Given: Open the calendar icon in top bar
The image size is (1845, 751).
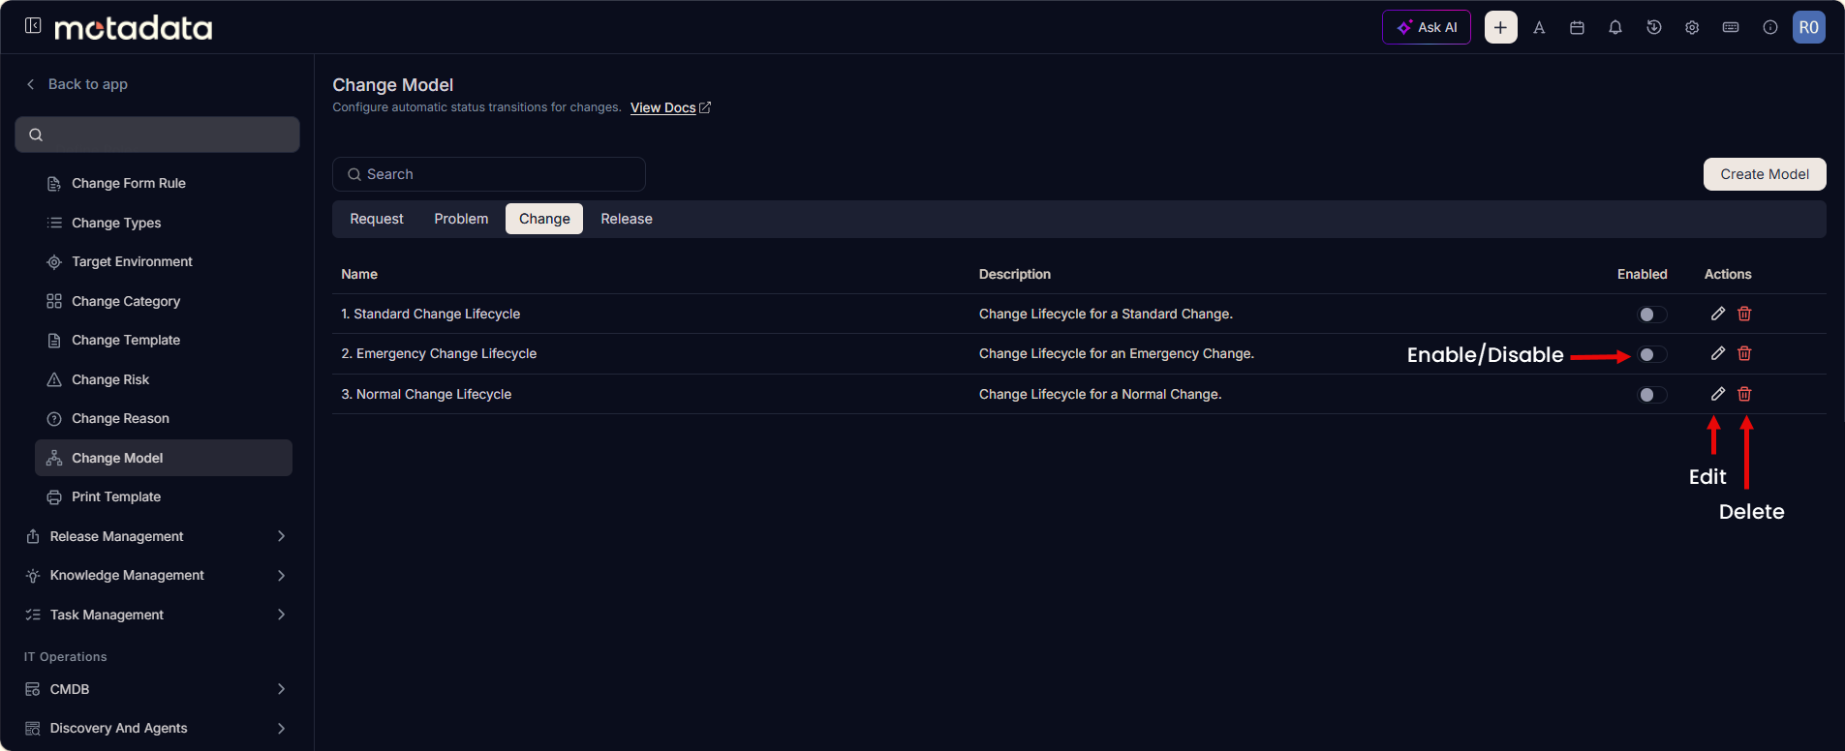Looking at the screenshot, I should [1577, 27].
